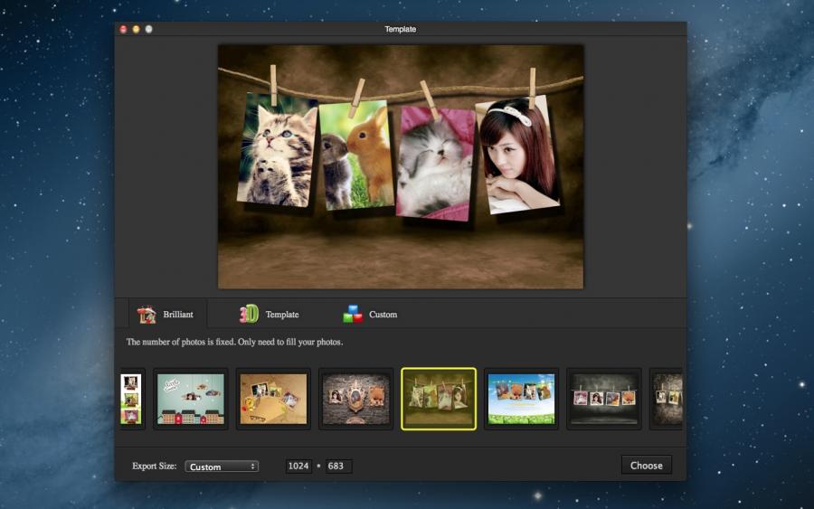Viewport: 814px width, 509px height.
Task: Select the highlighted clothesline photos template
Action: point(439,399)
